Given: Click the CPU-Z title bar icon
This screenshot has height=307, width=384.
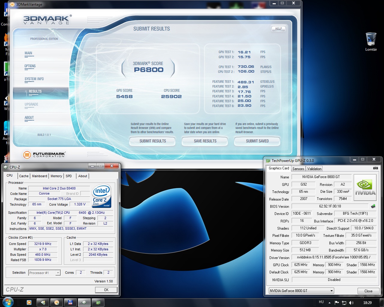Looking at the screenshot, I should point(6,167).
